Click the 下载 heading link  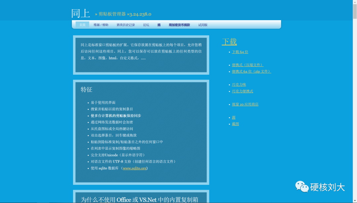(229, 42)
